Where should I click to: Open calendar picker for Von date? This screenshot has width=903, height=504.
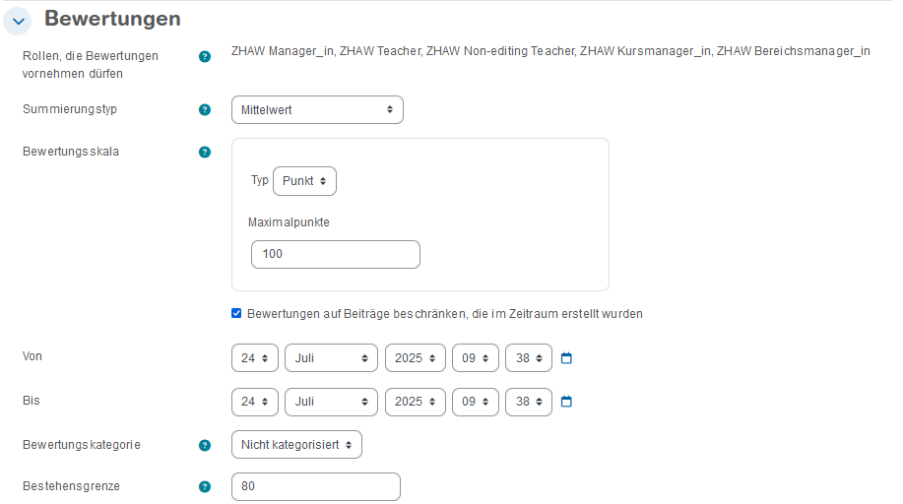[566, 358]
